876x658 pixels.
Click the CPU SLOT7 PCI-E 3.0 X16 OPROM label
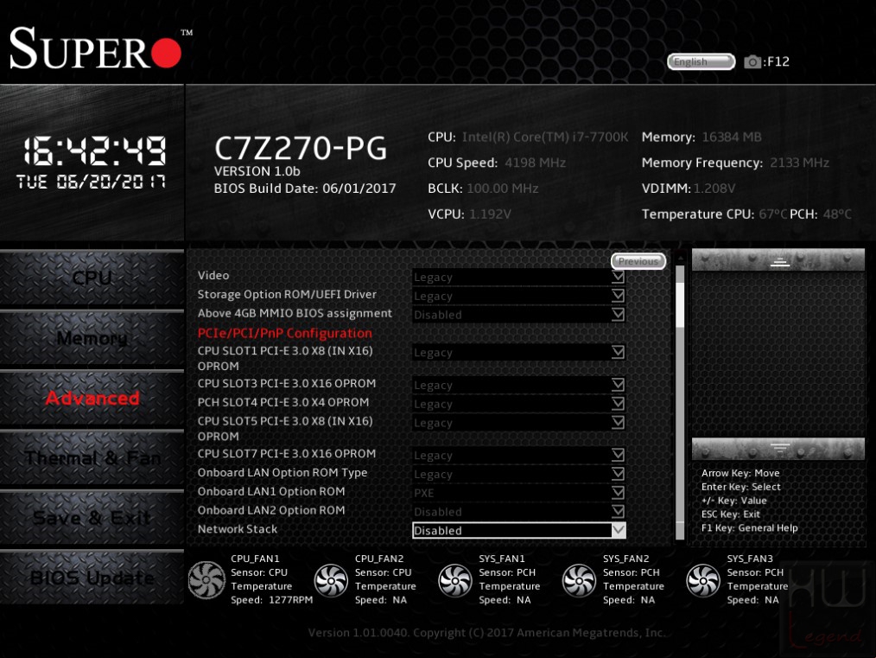(x=287, y=453)
